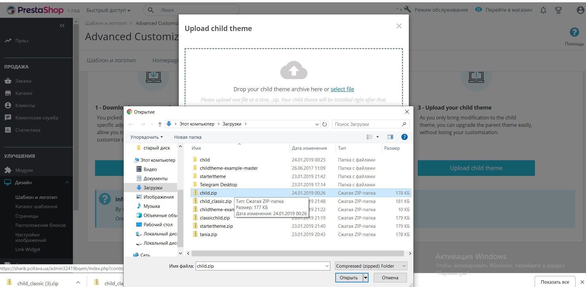Open the notifications bell
This screenshot has width=586, height=287.
click(543, 10)
